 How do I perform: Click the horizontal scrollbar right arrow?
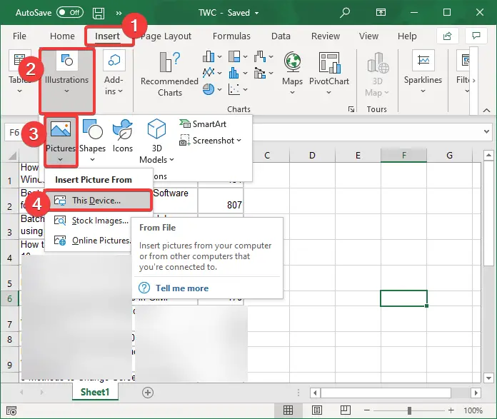(476, 393)
